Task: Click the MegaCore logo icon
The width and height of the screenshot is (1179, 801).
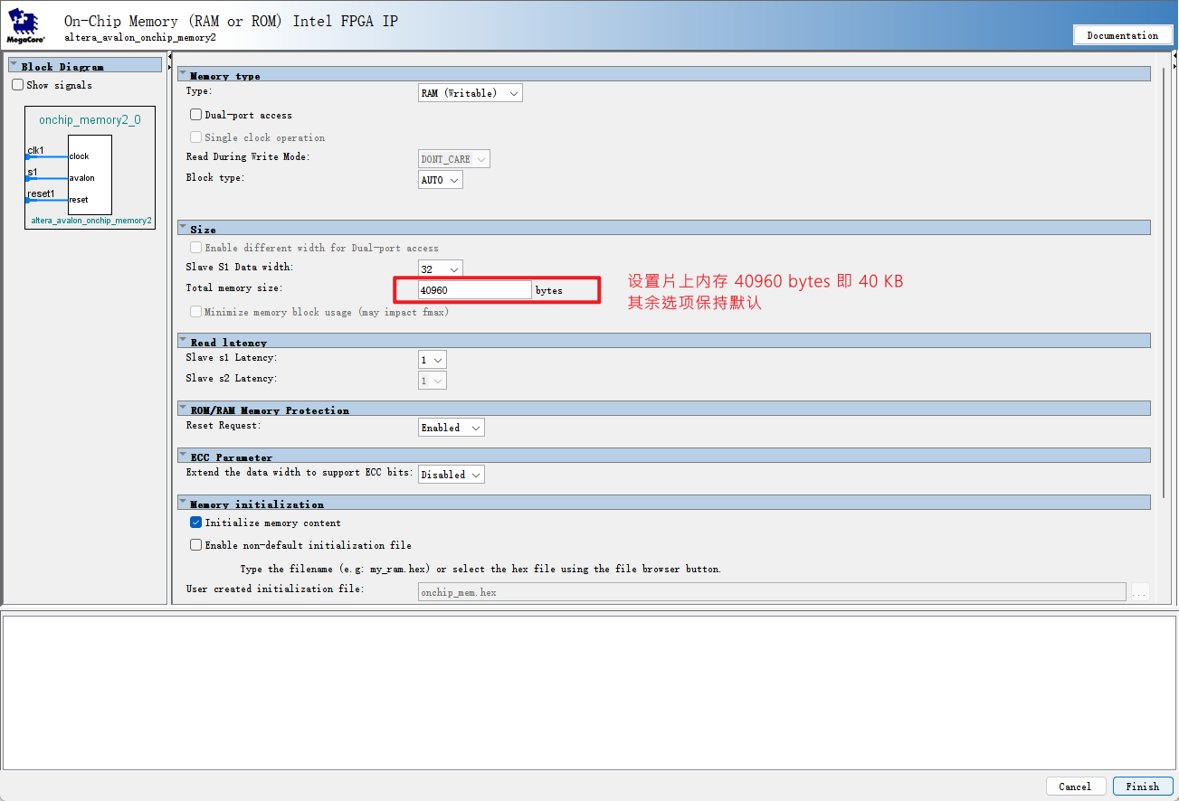Action: pos(24,27)
